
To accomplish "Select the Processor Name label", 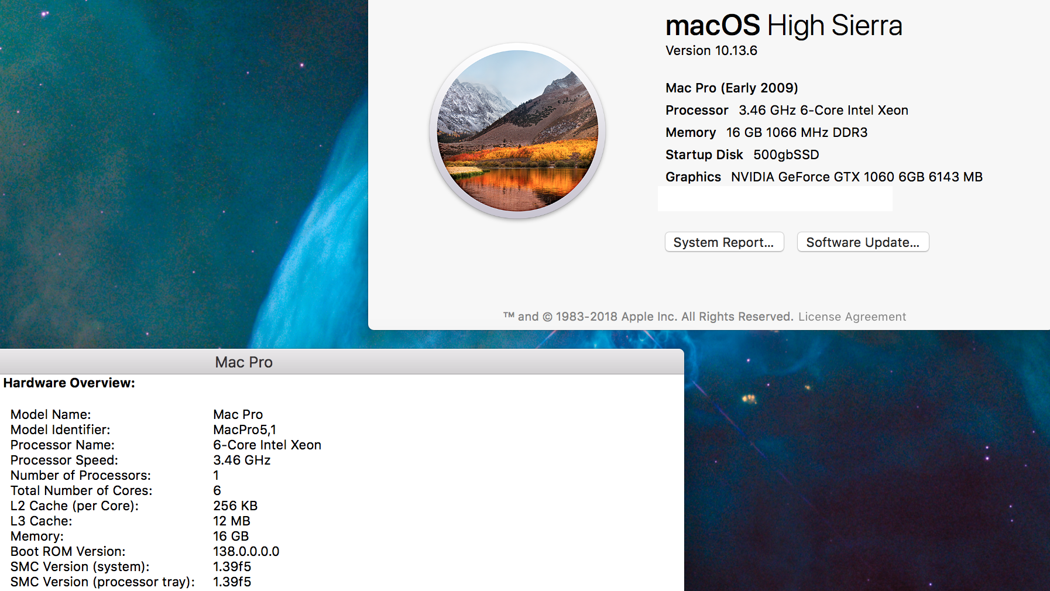I will tap(63, 445).
